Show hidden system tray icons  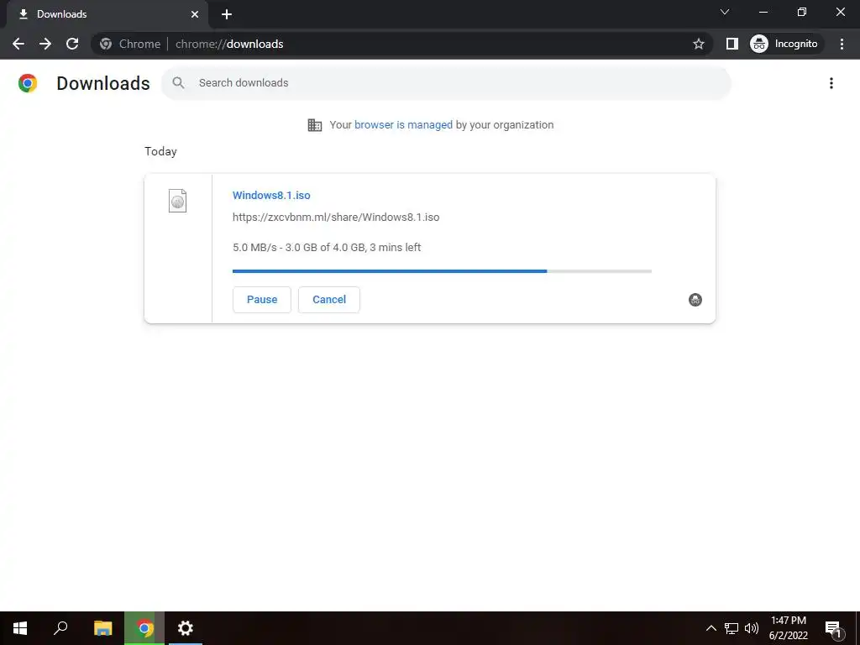coord(711,628)
